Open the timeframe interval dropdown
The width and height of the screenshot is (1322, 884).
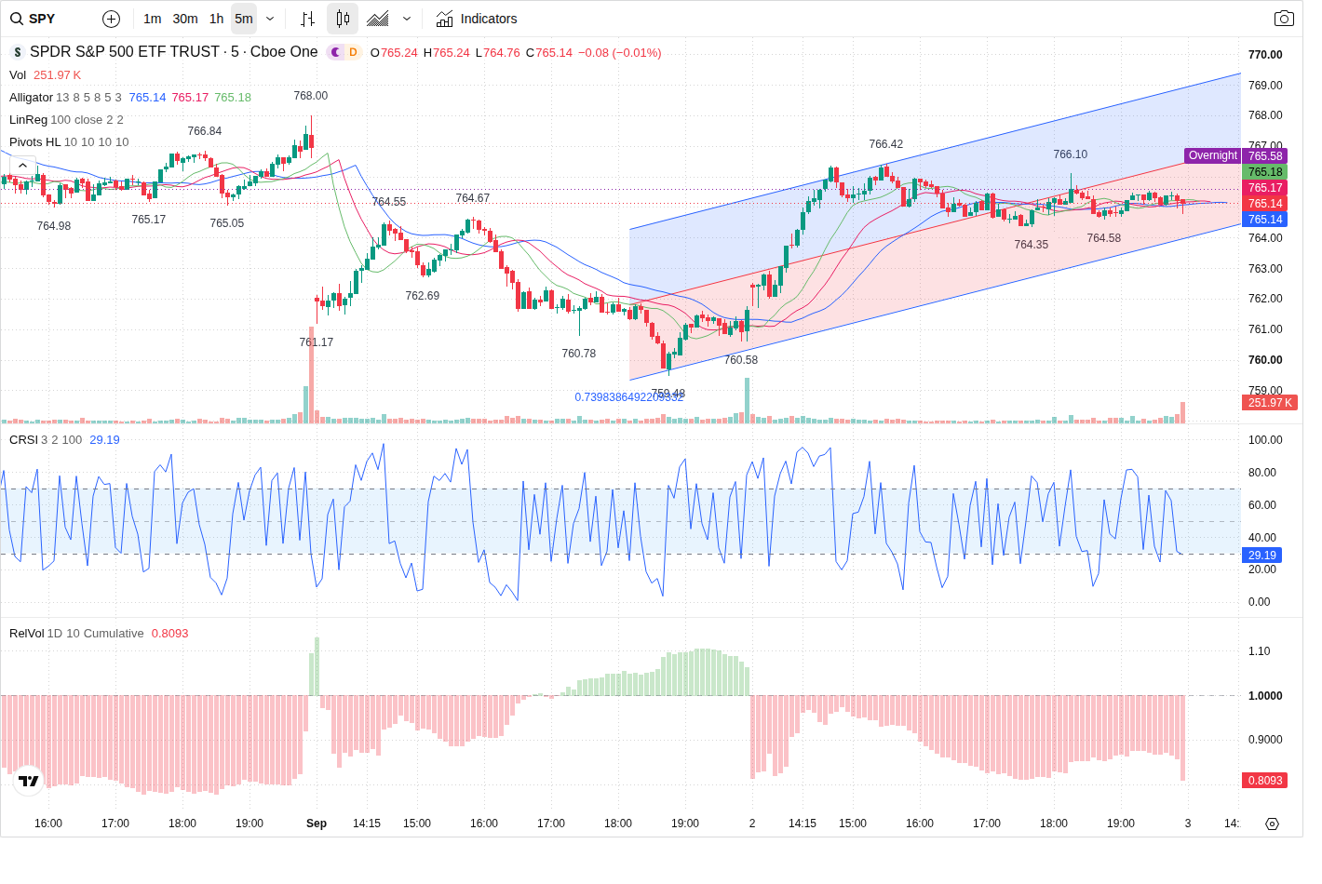pos(270,19)
